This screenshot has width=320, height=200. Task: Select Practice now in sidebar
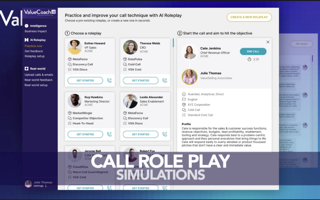[x=33, y=46]
